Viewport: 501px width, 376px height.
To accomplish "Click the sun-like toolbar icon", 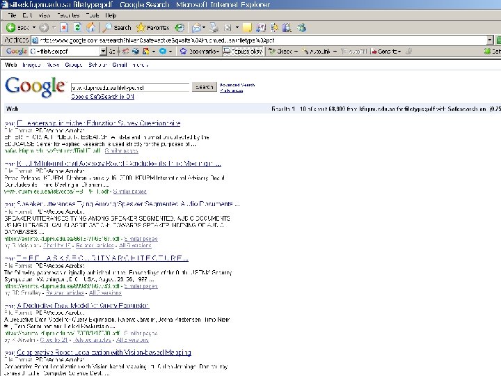I will click(274, 28).
